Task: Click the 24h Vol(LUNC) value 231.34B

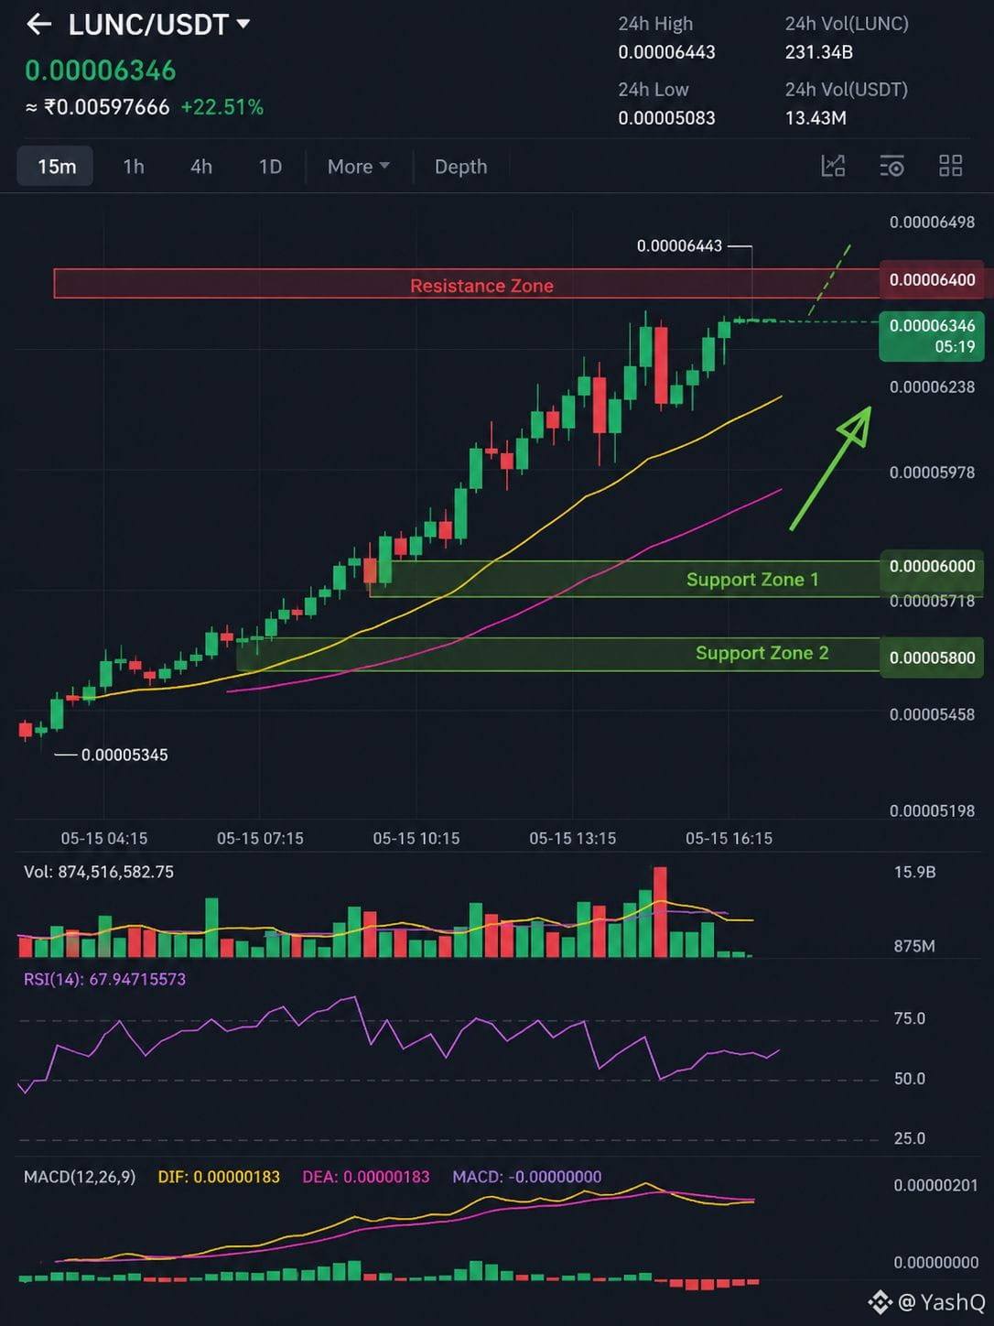Action: coord(818,52)
